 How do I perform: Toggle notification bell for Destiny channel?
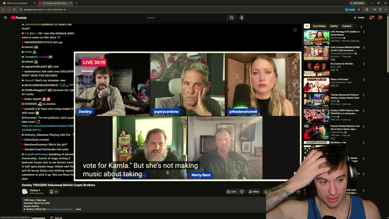(53, 192)
